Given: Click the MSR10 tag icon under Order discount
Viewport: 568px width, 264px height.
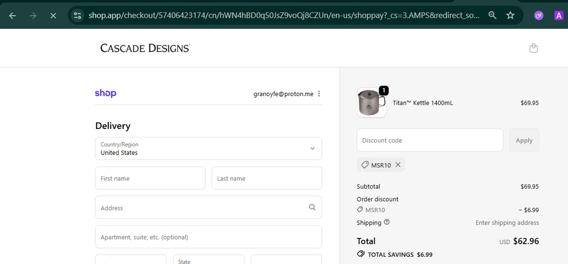Looking at the screenshot, I should 360,209.
